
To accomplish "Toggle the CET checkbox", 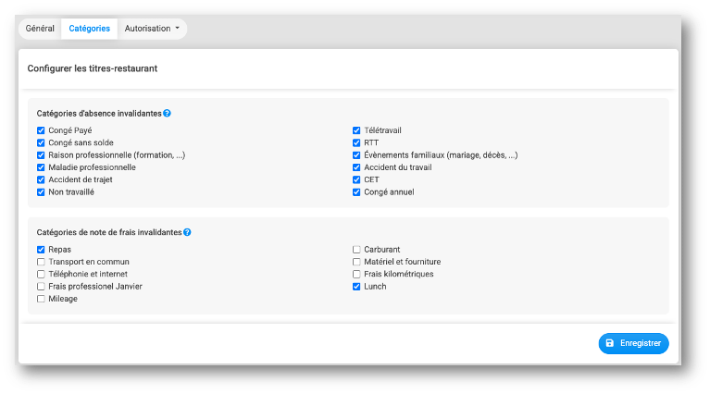I will click(x=356, y=179).
